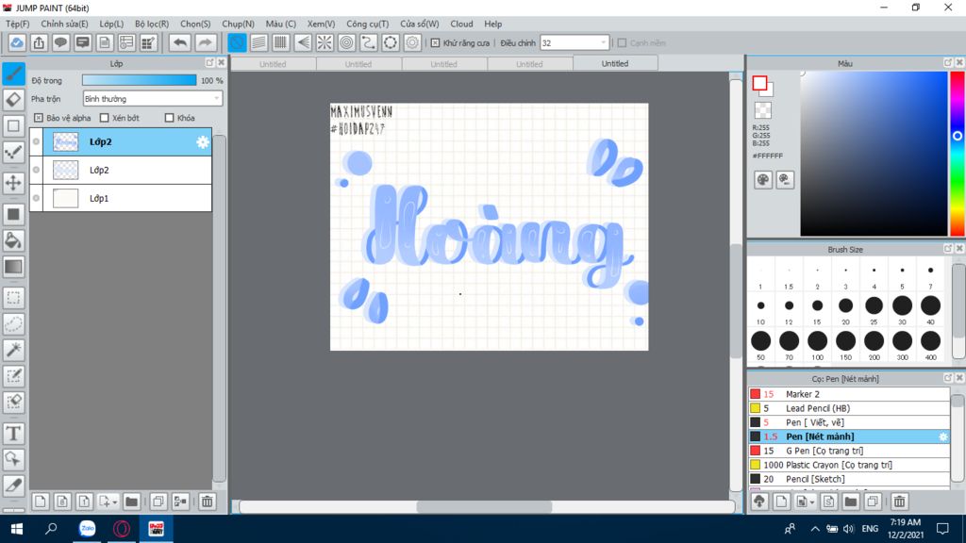Open gear settings of selected Lớp2 layer
Screen dimensions: 966x543
coord(203,142)
